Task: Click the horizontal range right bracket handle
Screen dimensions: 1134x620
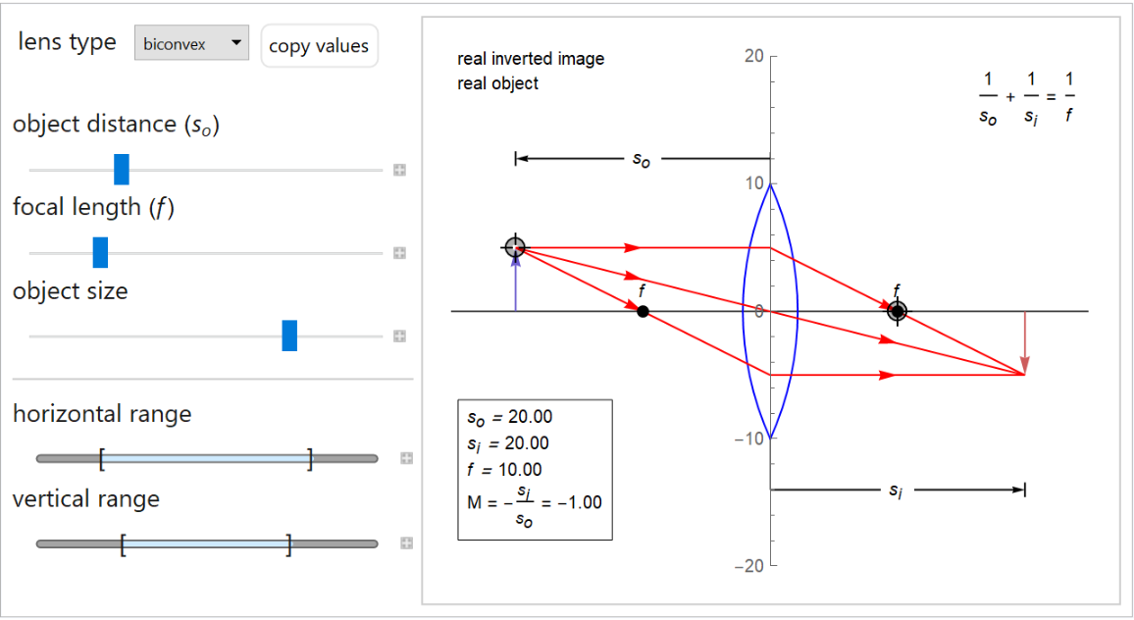Action: (310, 458)
